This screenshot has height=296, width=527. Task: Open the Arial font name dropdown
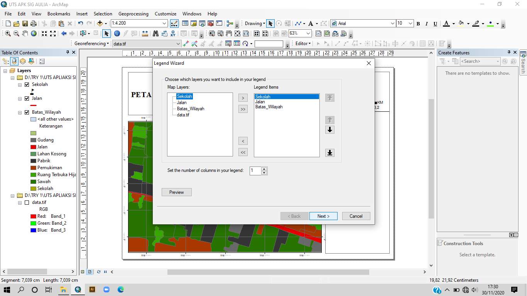(393, 24)
